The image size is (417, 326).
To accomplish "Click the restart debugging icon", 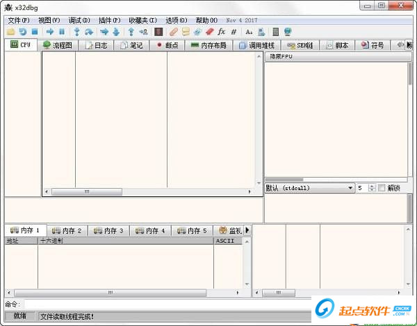I will [23, 32].
